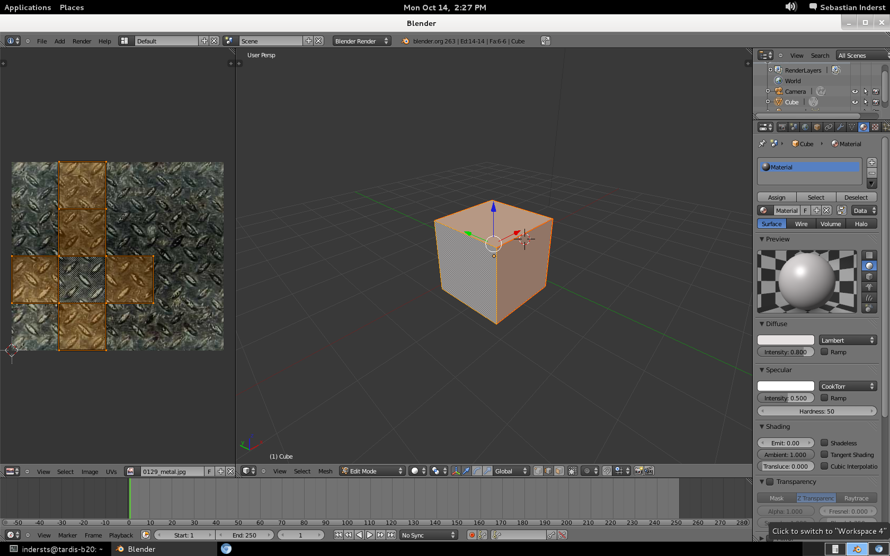This screenshot has width=890, height=556.
Task: Click the record auto-keyframe button
Action: (x=471, y=535)
